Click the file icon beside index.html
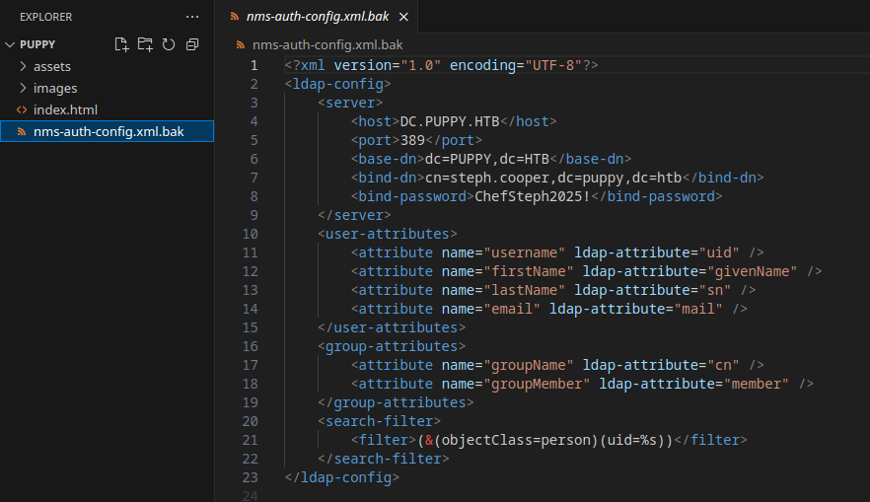 click(x=22, y=109)
